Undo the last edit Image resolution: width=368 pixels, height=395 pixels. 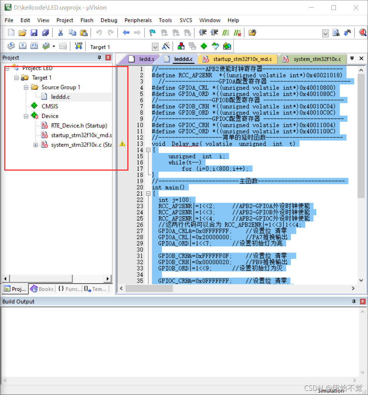99,33
